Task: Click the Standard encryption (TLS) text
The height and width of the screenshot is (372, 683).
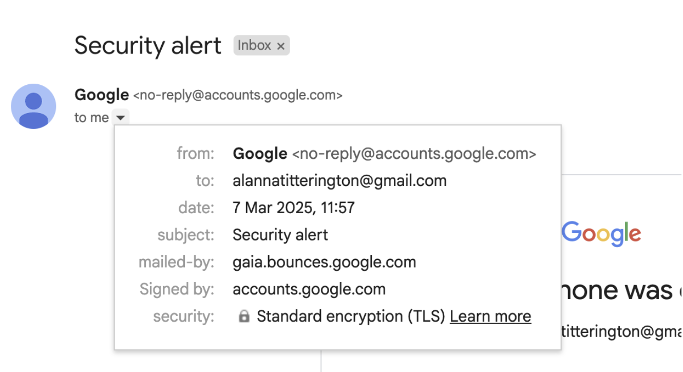Action: 351,317
